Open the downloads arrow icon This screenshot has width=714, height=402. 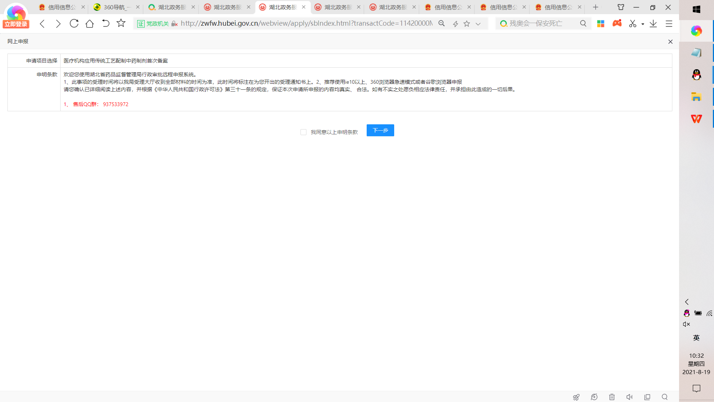(x=653, y=23)
